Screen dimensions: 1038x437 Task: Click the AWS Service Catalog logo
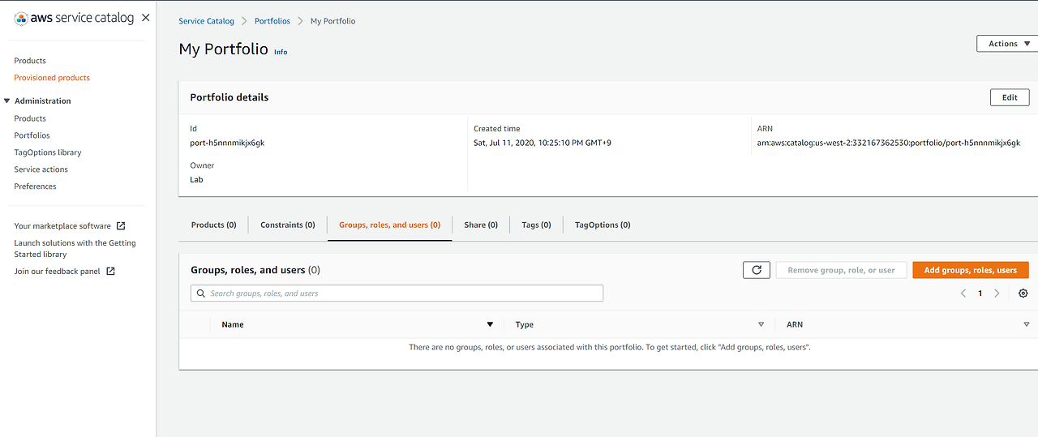pyautogui.click(x=74, y=18)
